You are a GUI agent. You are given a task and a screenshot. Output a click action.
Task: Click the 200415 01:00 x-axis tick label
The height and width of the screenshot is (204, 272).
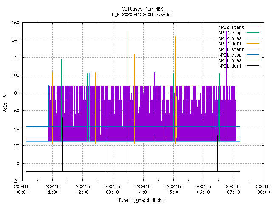(52, 190)
